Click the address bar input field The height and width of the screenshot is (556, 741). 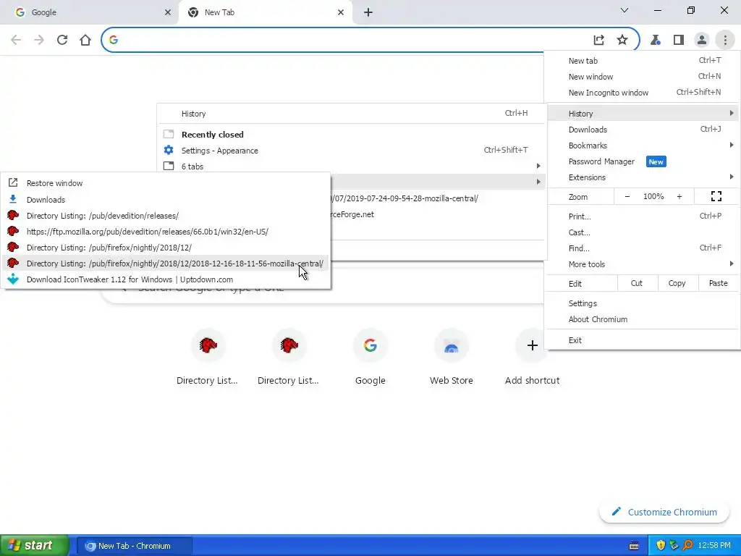pyautogui.click(x=350, y=40)
